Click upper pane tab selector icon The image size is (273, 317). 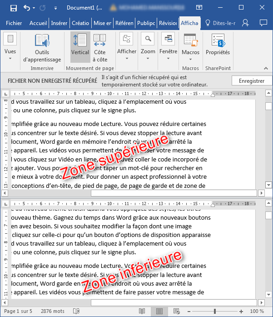pyautogui.click(x=6, y=94)
